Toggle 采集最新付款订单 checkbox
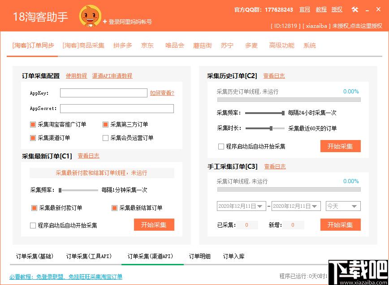 click(x=34, y=208)
